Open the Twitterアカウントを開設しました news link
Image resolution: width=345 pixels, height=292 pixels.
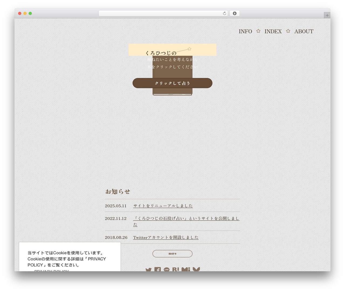click(166, 237)
